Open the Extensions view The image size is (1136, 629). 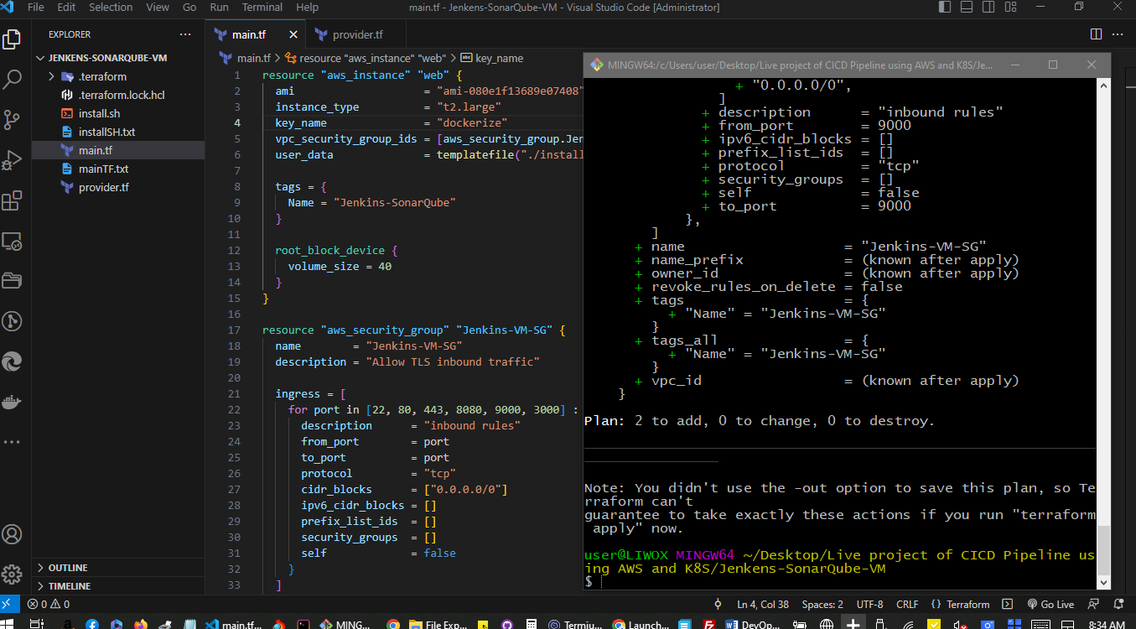[13, 201]
